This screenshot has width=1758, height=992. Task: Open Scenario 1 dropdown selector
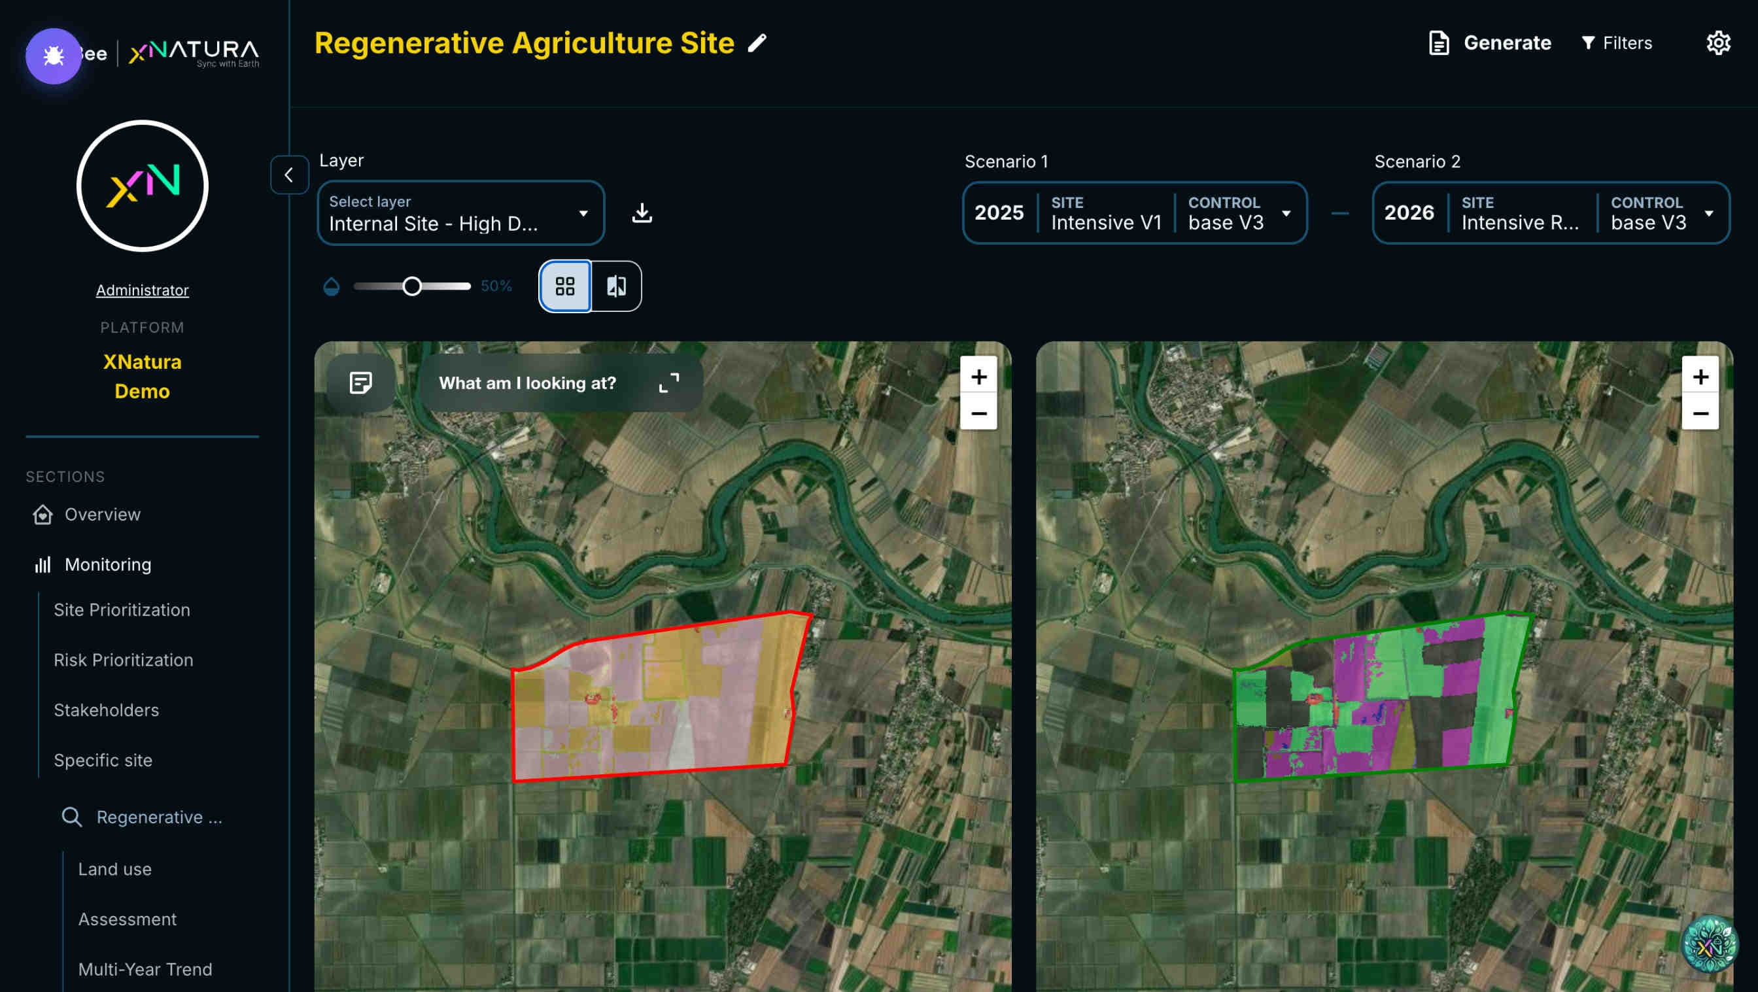(x=1134, y=213)
